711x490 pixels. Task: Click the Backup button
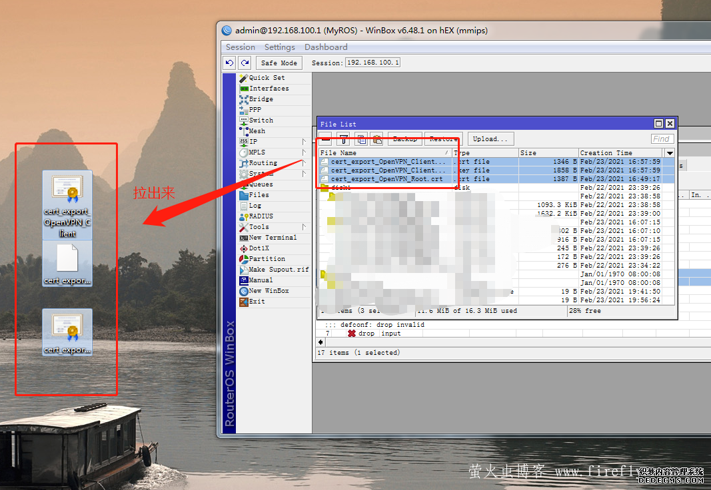405,139
